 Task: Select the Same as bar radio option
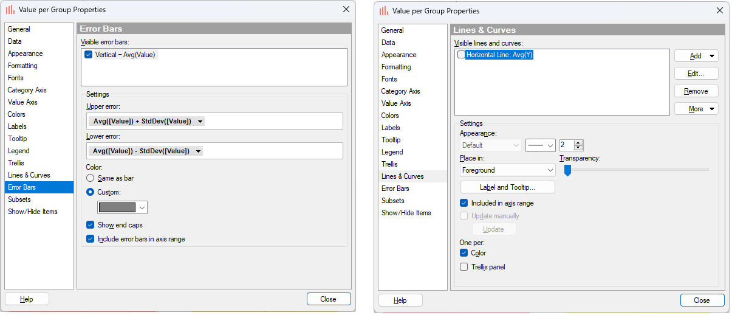[91, 178]
